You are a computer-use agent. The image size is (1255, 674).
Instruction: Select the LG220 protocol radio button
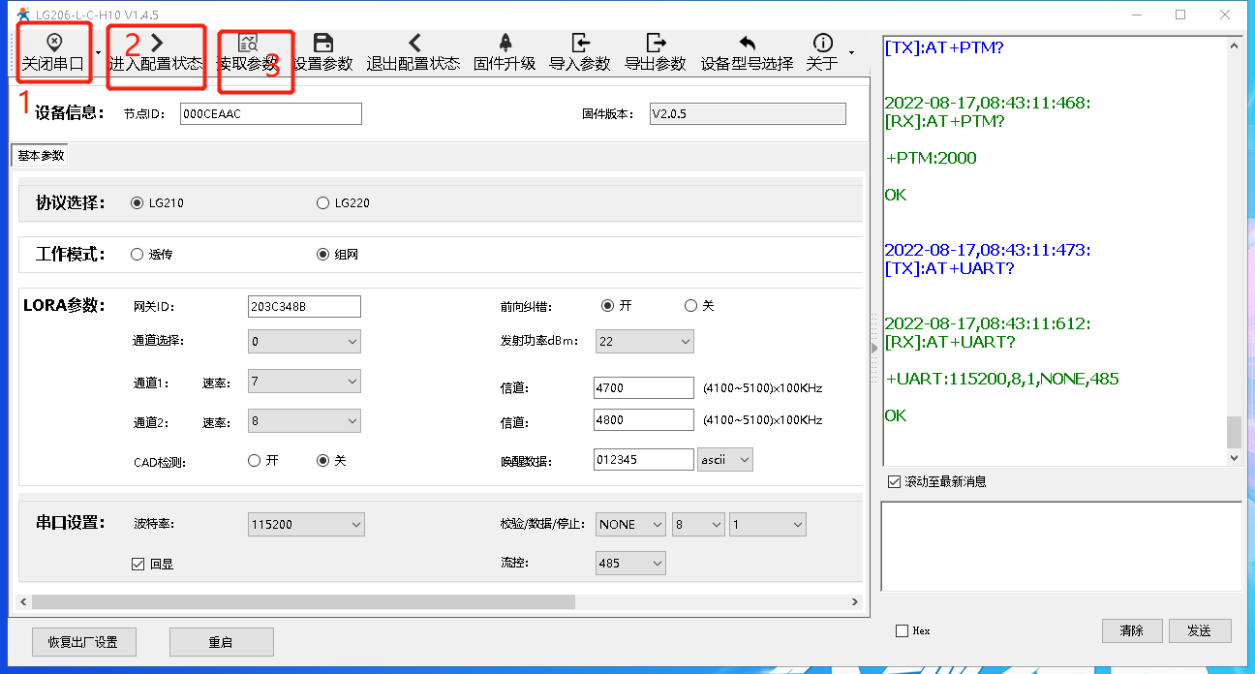(323, 203)
